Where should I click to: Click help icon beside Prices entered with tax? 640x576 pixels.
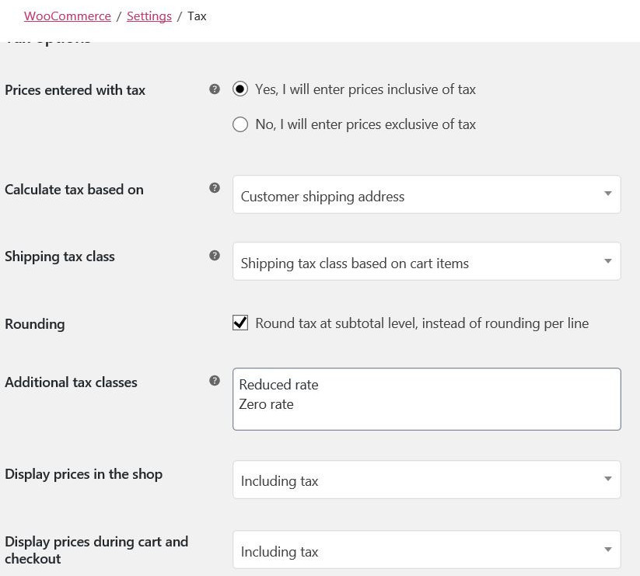coord(215,89)
